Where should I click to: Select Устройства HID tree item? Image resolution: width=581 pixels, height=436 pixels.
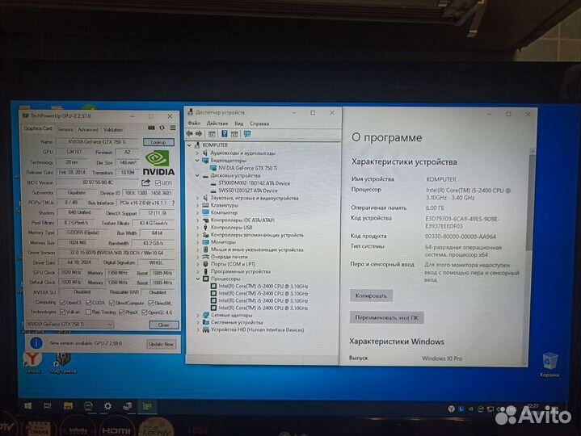click(x=257, y=329)
